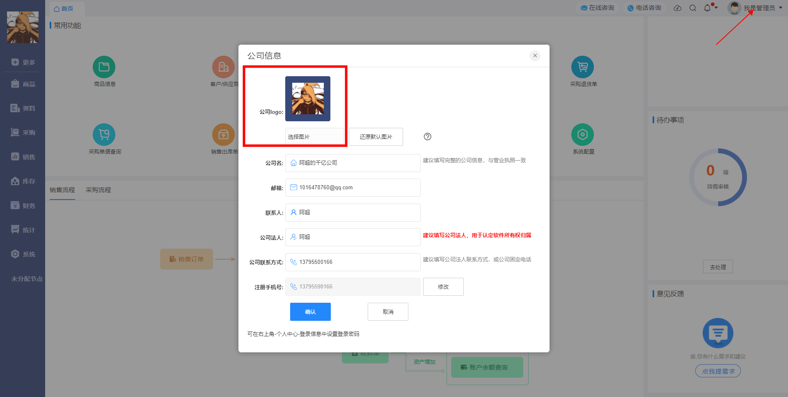
Task: Confirm with the 确认 button
Action: 310,312
